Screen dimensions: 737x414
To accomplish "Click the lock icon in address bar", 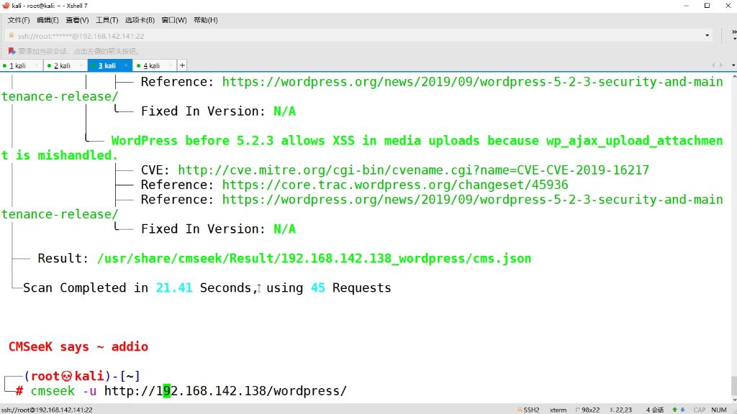I will [12, 36].
